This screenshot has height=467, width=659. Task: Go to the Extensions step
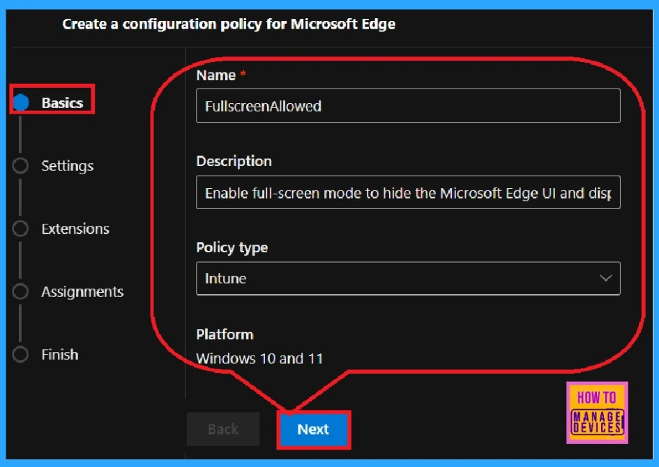coord(75,229)
